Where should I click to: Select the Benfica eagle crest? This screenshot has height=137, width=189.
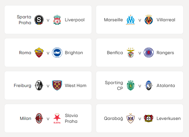coord(131,53)
